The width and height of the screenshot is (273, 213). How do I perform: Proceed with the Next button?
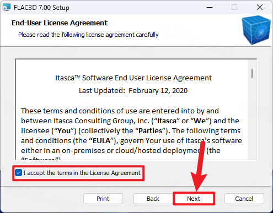tap(194, 199)
